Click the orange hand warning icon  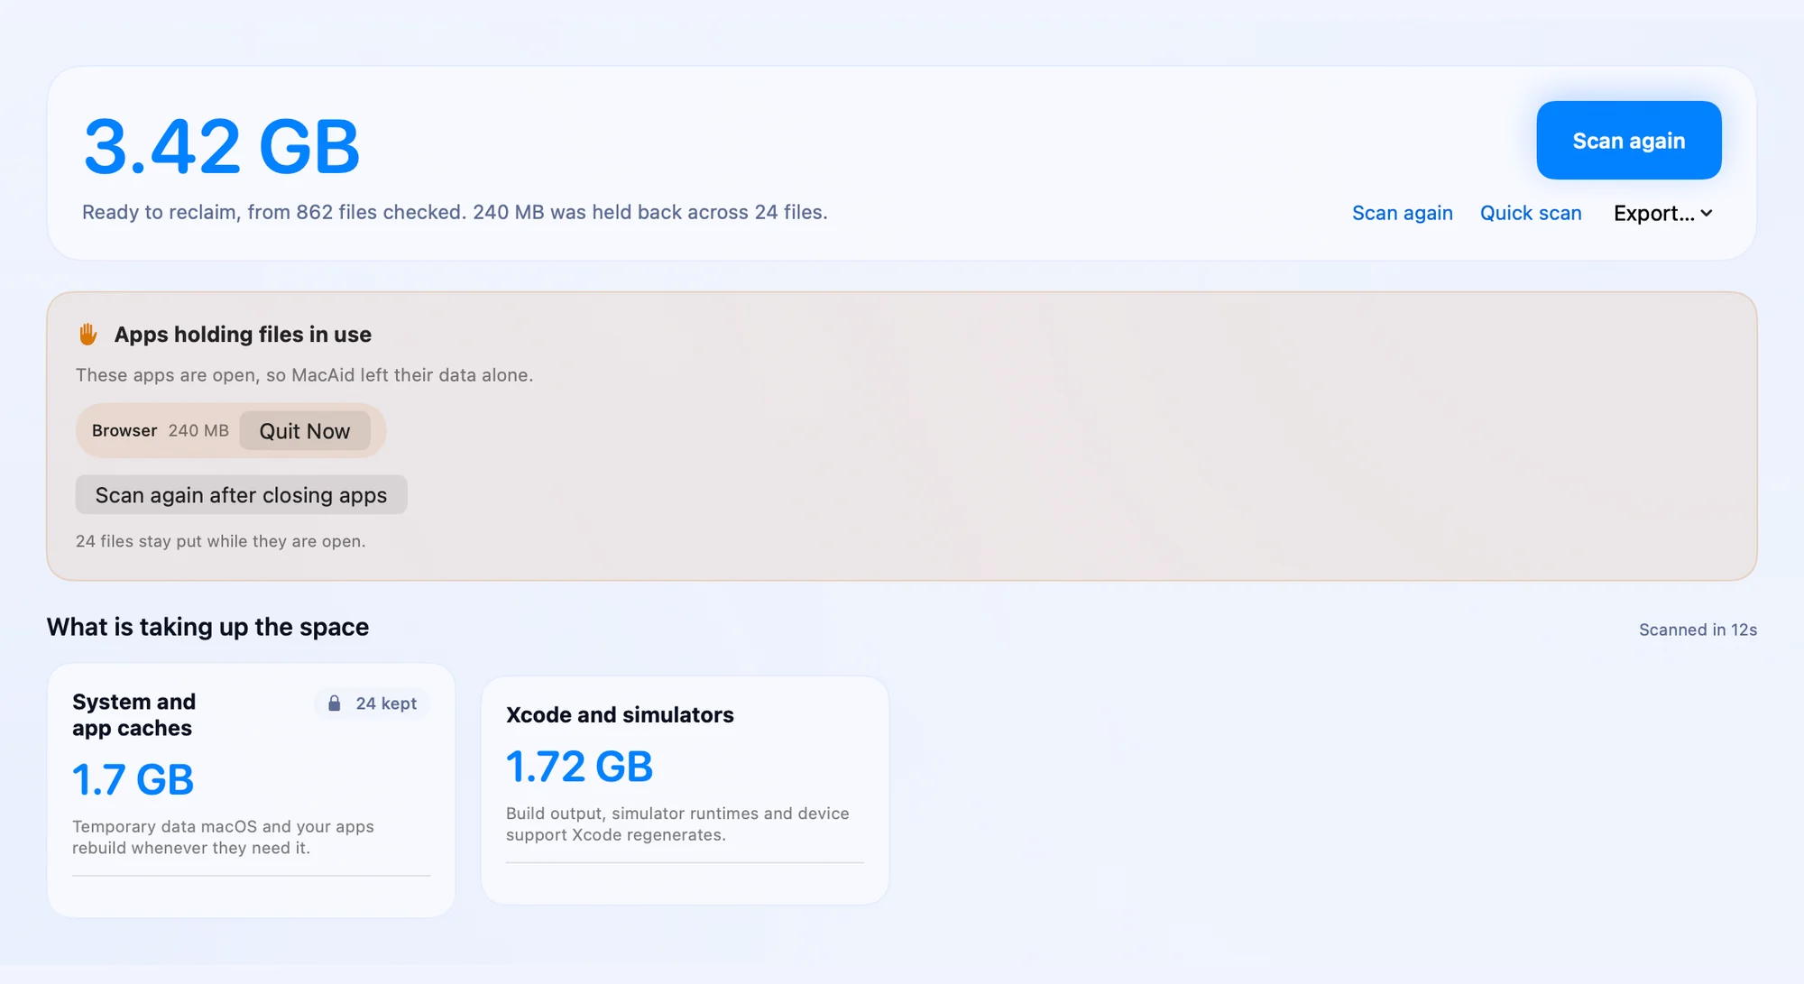pyautogui.click(x=87, y=335)
